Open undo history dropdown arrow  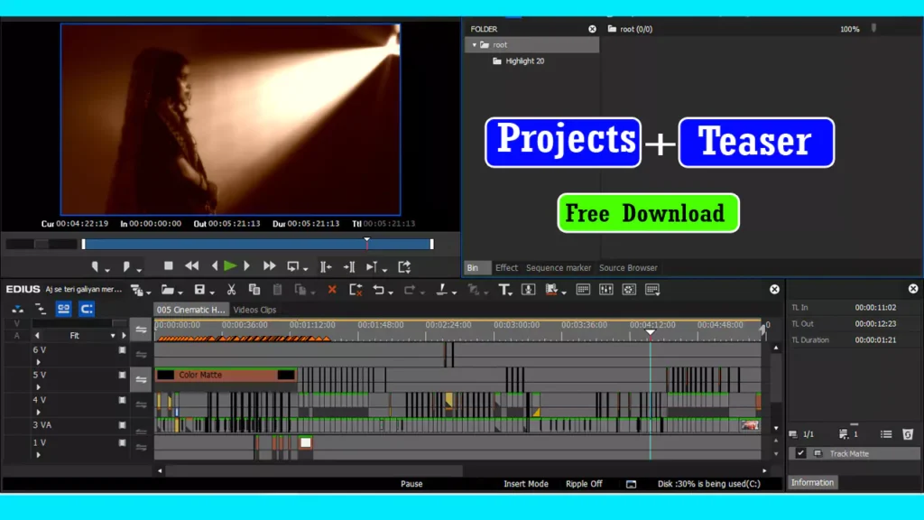391,292
